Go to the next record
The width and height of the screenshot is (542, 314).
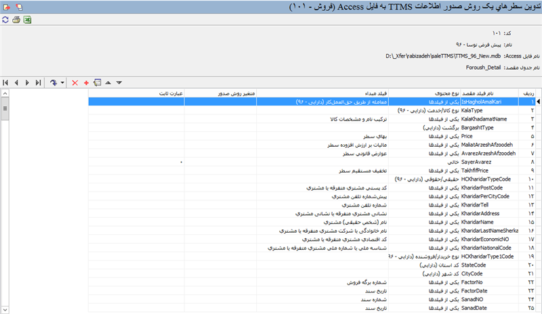tap(27, 83)
